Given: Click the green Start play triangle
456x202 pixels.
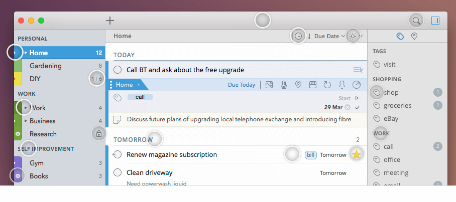Looking at the screenshot, I should pyautogui.click(x=357, y=98).
